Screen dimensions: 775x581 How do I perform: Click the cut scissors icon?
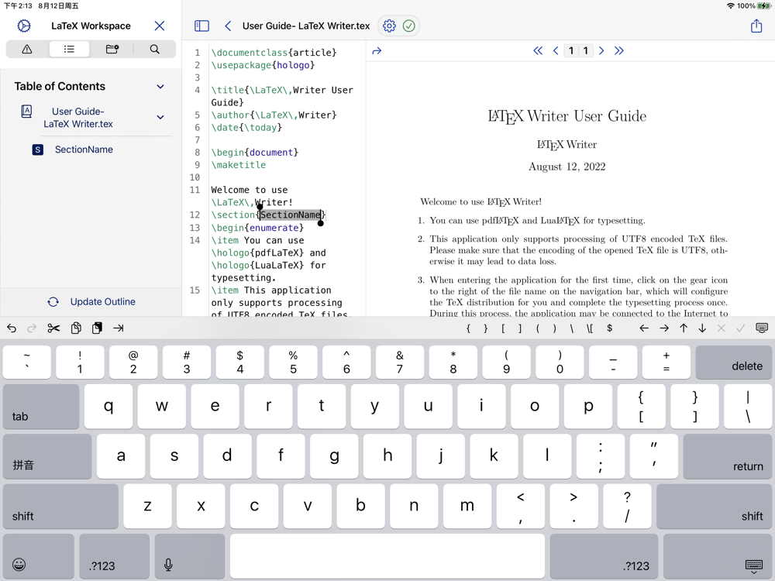coord(53,328)
